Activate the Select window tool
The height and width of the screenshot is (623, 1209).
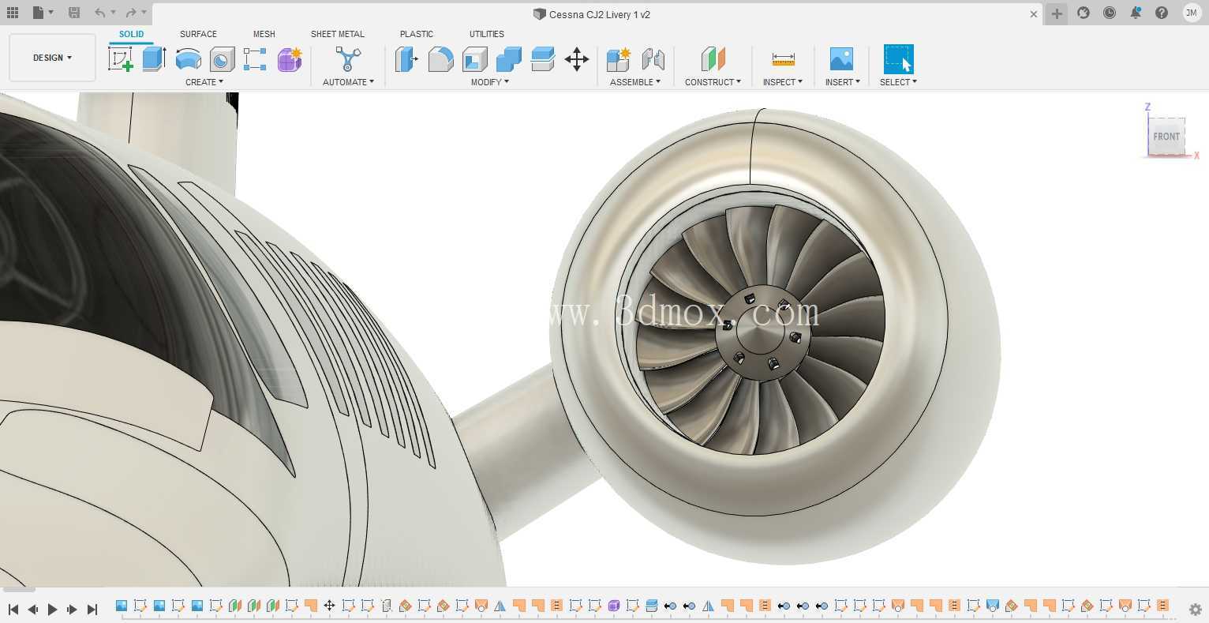pyautogui.click(x=898, y=59)
